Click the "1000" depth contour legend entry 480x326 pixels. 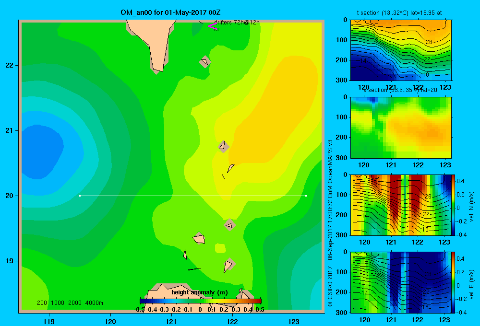[58, 303]
